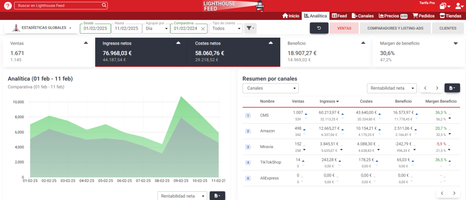Sort table by Ingresos column
The width and height of the screenshot is (466, 200).
(329, 101)
